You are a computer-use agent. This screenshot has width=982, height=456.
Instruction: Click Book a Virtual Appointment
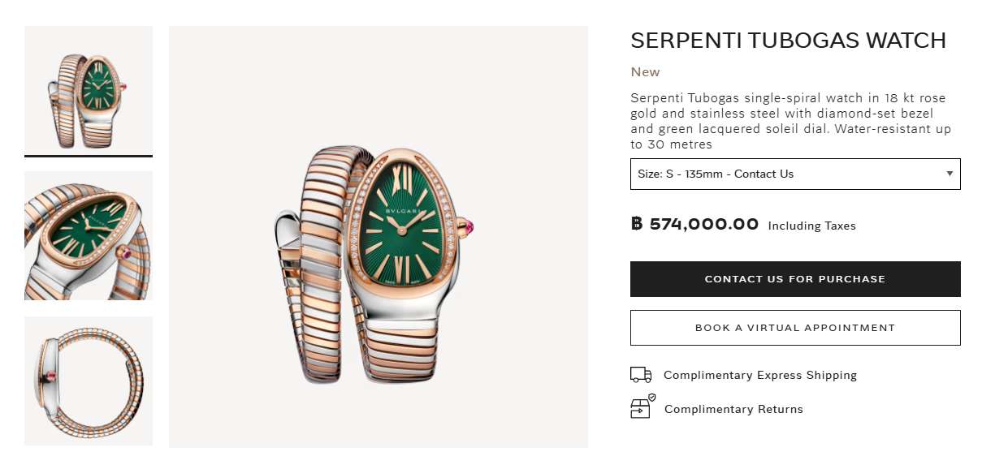(795, 328)
